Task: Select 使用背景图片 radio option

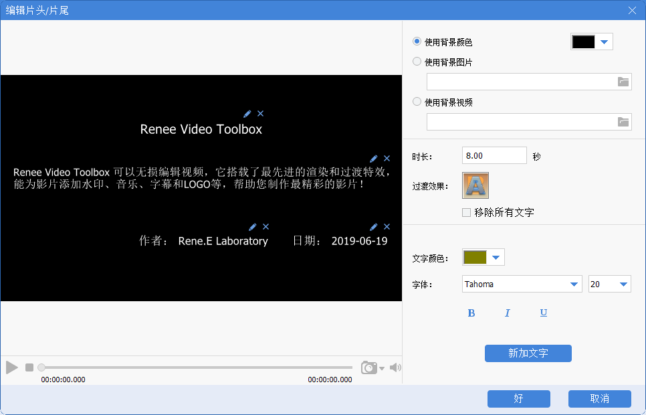Action: pos(417,62)
